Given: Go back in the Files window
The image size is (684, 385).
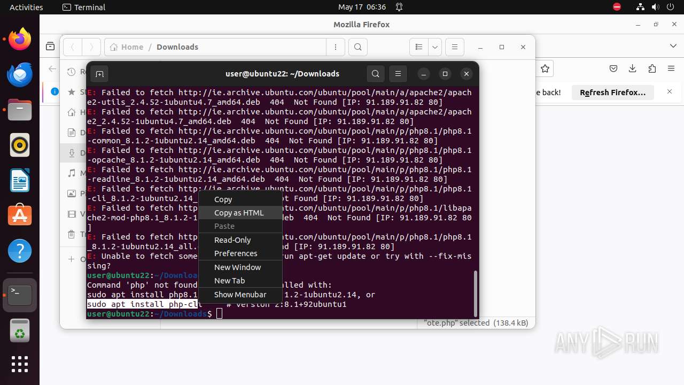Looking at the screenshot, I should [73, 47].
